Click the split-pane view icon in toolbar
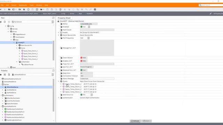Screen dimensions: 223x125 (x=37, y=9)
